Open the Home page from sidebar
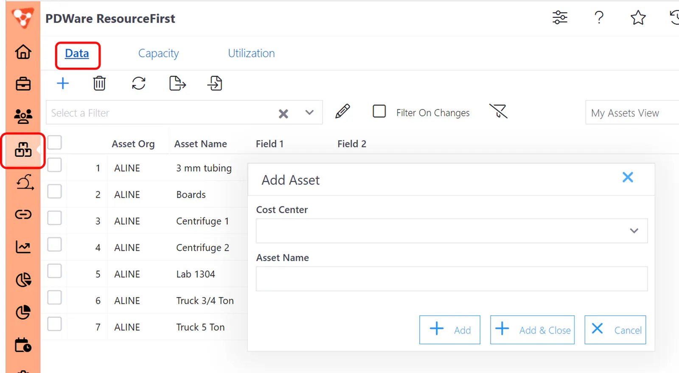This screenshot has width=679, height=373. click(23, 52)
